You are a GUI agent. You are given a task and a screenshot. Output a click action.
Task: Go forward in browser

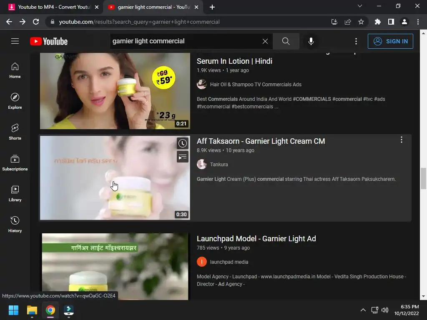coord(23,22)
